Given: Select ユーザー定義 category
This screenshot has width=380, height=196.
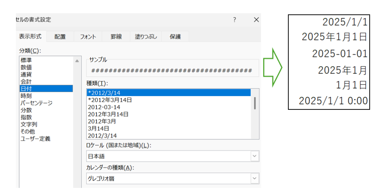Looking at the screenshot, I should pyautogui.click(x=35, y=139).
